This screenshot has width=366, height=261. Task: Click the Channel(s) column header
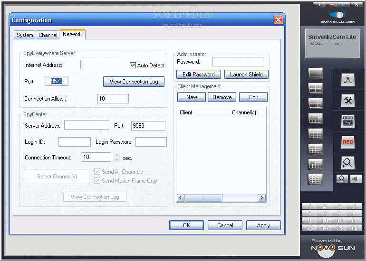point(247,112)
